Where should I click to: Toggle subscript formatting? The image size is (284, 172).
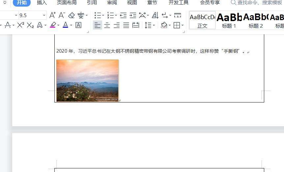click(x=30, y=25)
